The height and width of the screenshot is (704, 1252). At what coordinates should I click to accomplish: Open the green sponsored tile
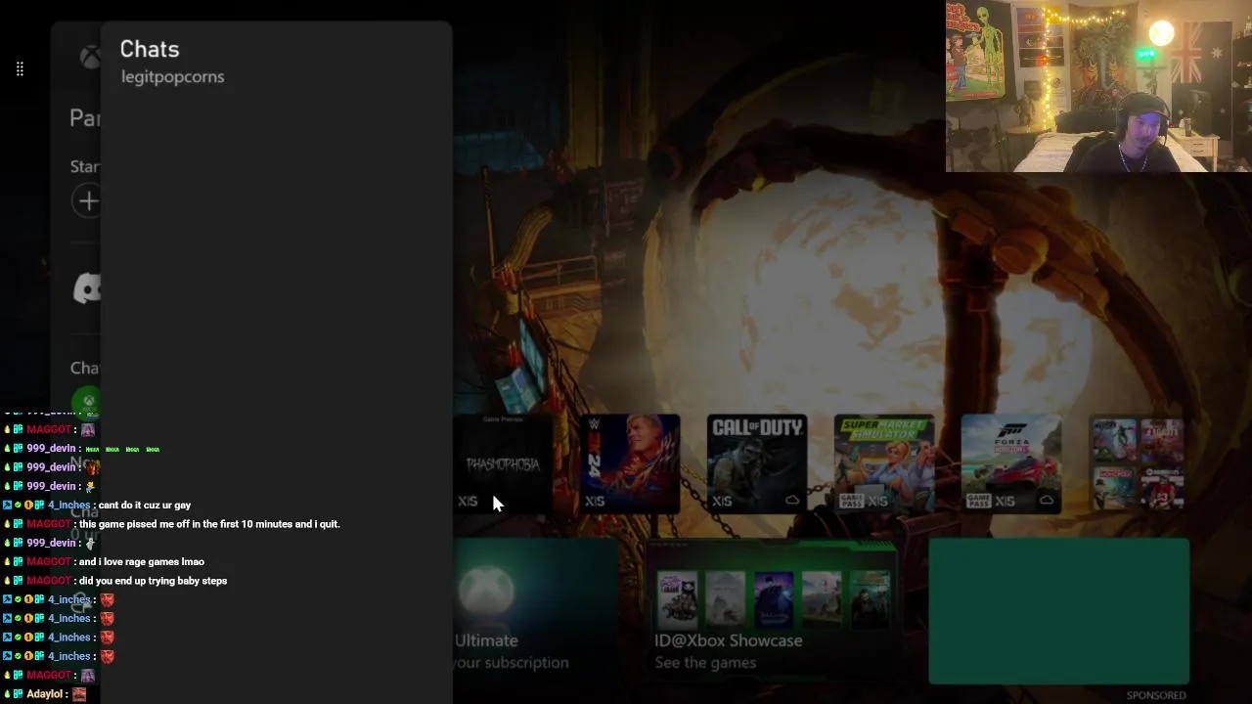point(1058,611)
